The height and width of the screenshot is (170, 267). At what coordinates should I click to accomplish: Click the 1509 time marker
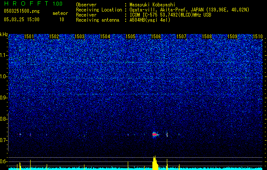233,37
